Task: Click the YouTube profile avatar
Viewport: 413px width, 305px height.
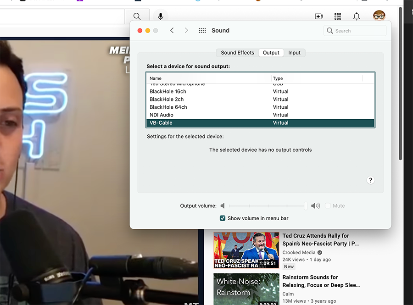Action: pyautogui.click(x=379, y=16)
